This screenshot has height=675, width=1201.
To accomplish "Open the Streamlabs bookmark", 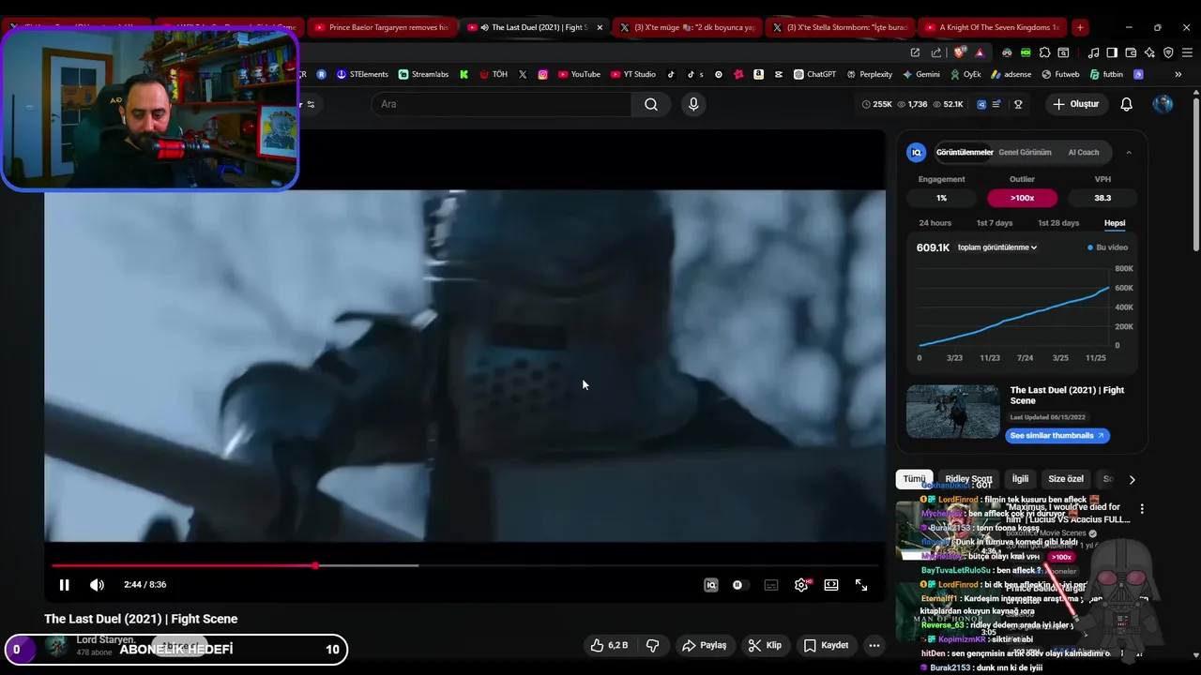I will [x=423, y=74].
